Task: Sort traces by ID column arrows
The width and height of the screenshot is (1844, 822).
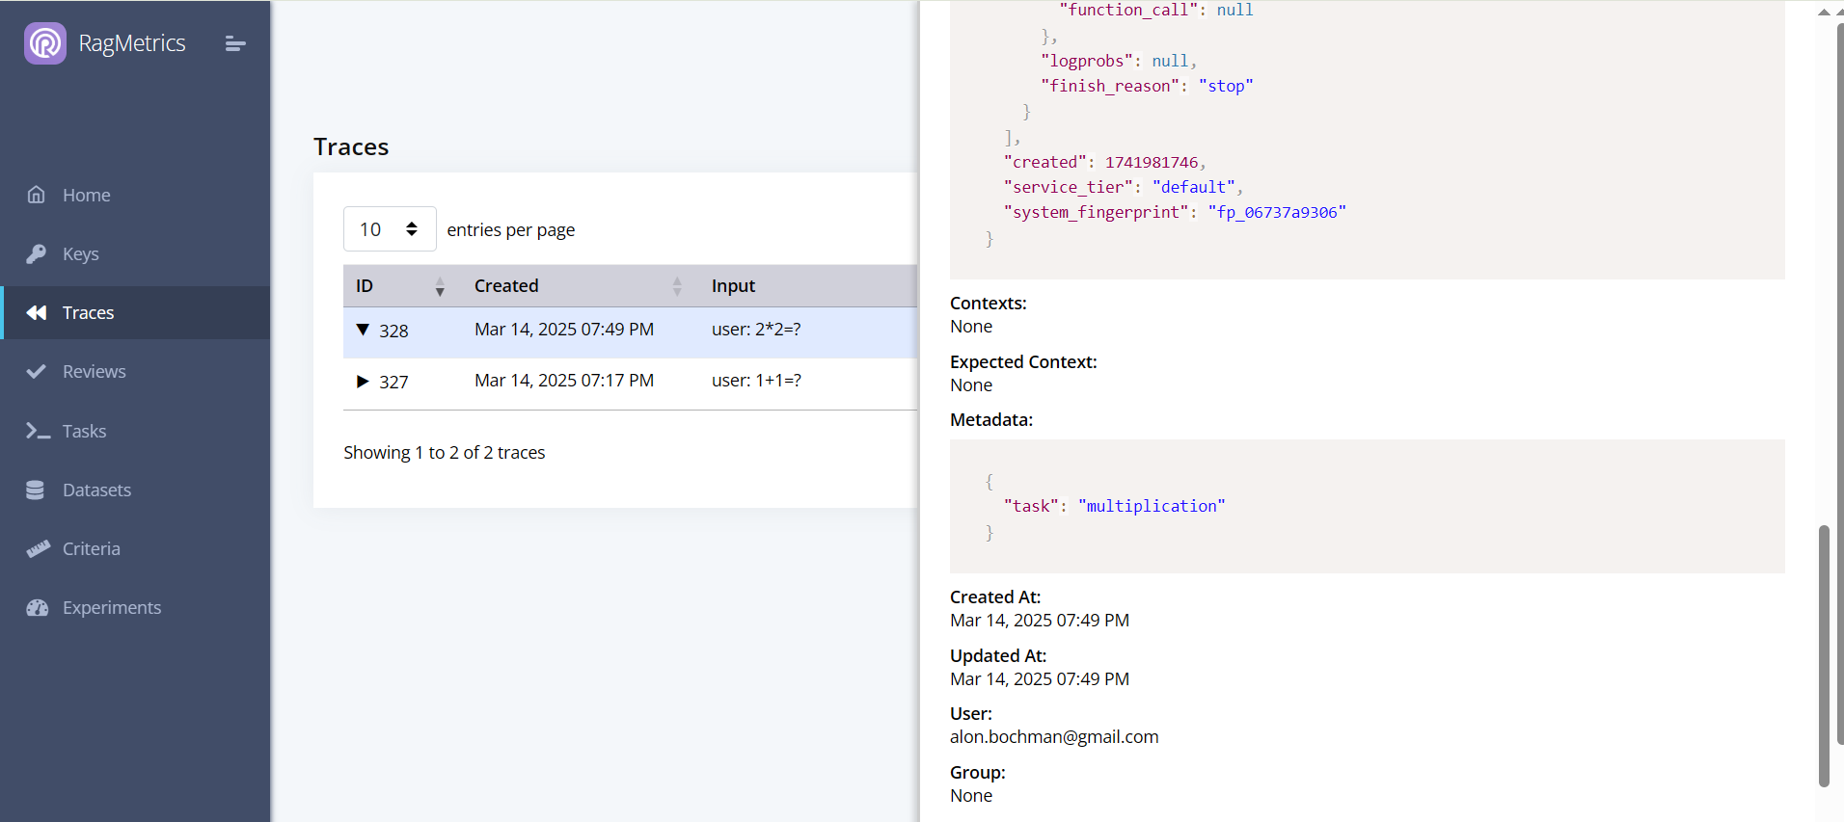Action: click(440, 286)
